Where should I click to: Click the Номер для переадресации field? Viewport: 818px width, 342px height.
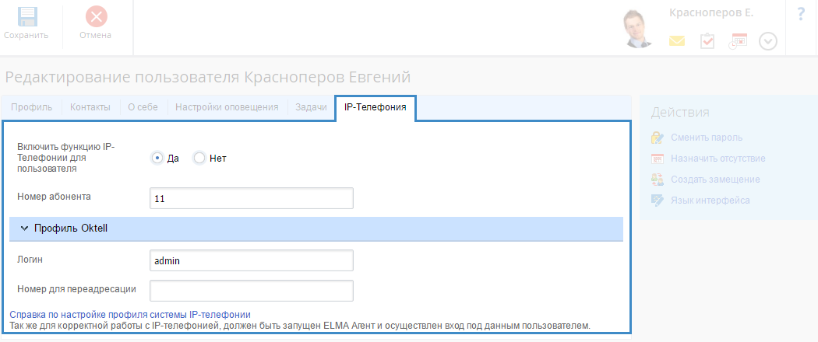coord(252,291)
